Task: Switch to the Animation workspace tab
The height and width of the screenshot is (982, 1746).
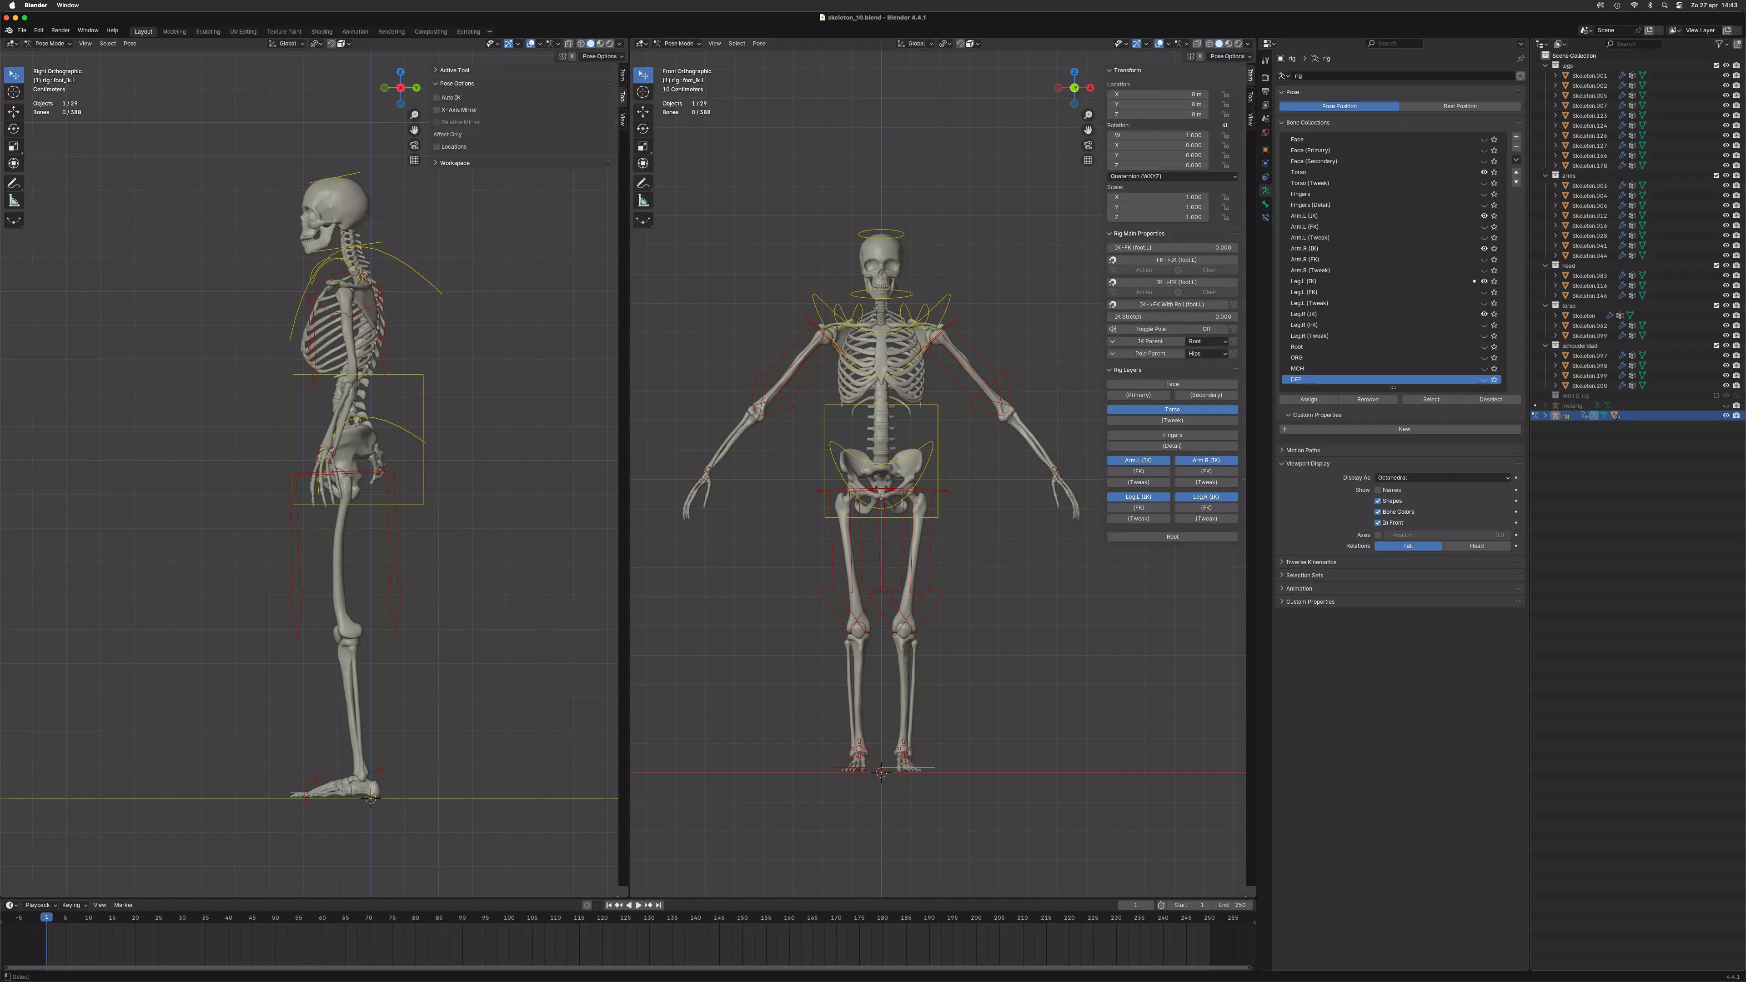Action: point(355,31)
